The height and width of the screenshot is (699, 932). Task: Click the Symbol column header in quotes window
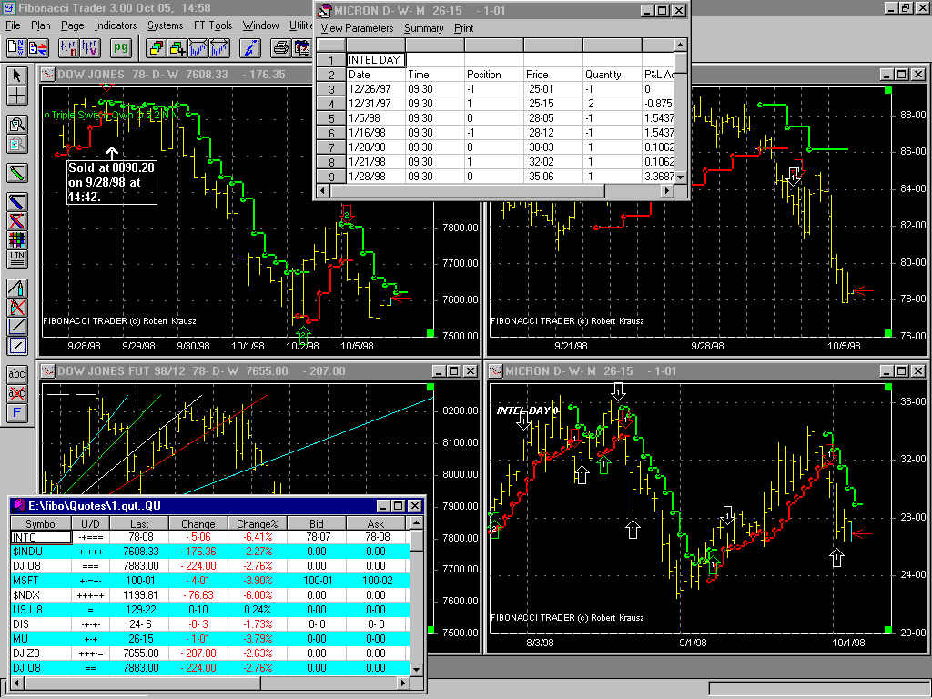41,523
